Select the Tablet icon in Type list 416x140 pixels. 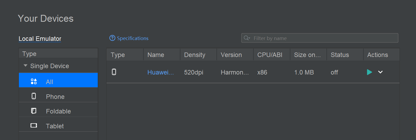coord(34,125)
